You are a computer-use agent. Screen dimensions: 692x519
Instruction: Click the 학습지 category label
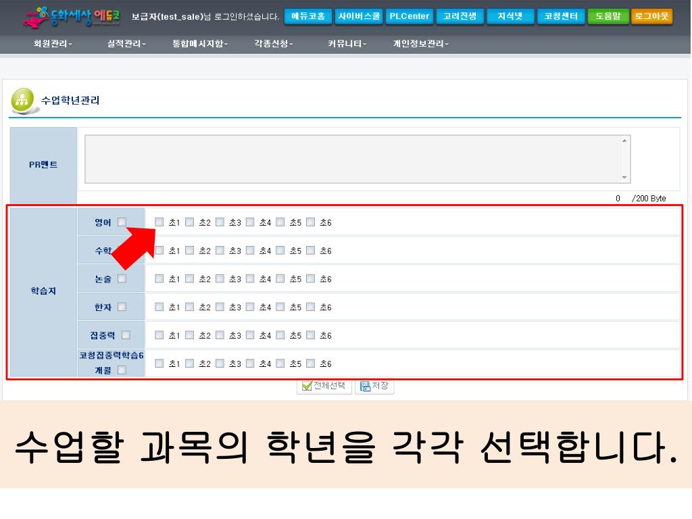(43, 291)
